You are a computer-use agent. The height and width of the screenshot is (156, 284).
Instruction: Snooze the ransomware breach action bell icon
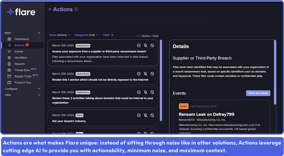pyautogui.click(x=145, y=46)
